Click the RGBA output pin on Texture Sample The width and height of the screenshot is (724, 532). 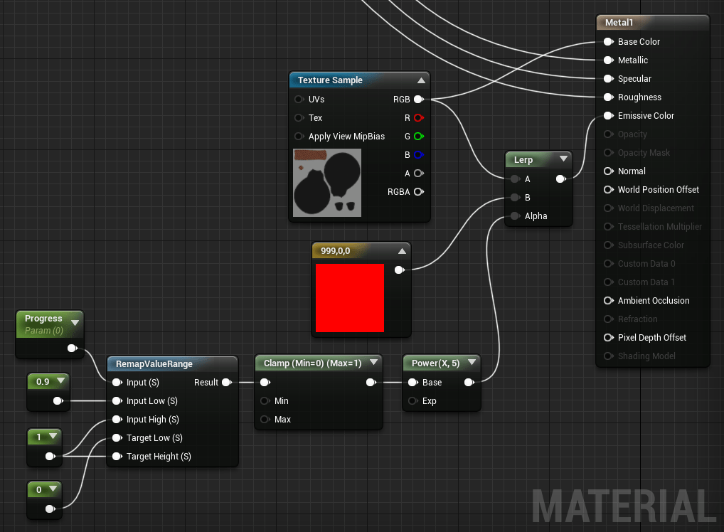pyautogui.click(x=418, y=192)
